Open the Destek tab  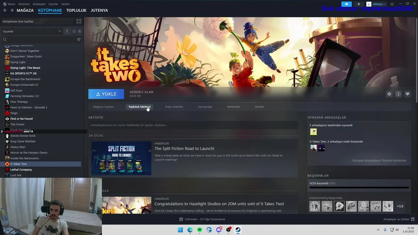(x=259, y=107)
